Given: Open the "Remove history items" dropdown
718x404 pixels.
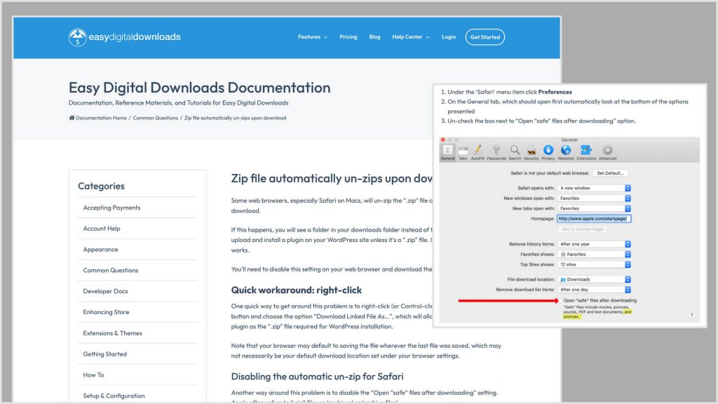Looking at the screenshot, I should (x=595, y=244).
